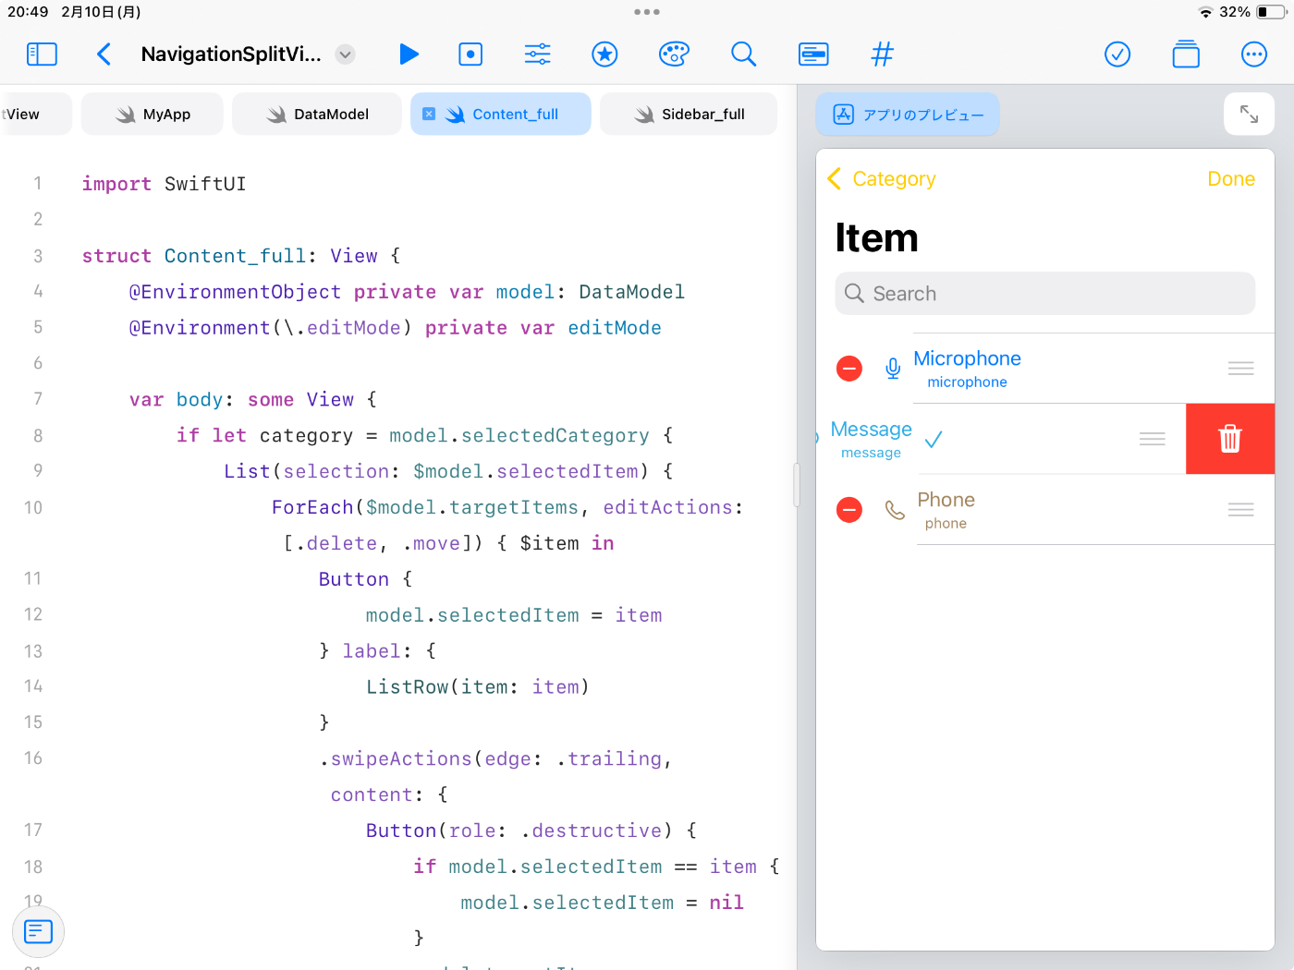Tap the reorder handle on the Phone row

click(1241, 510)
